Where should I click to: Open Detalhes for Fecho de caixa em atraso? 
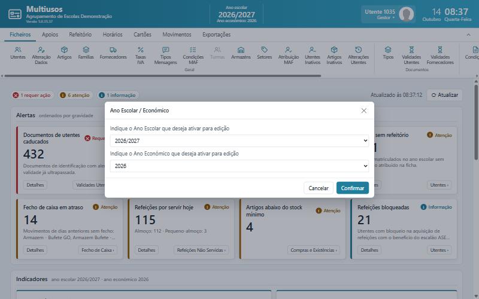(x=35, y=250)
